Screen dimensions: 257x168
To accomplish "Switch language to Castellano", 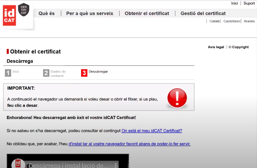I will click(232, 21).
